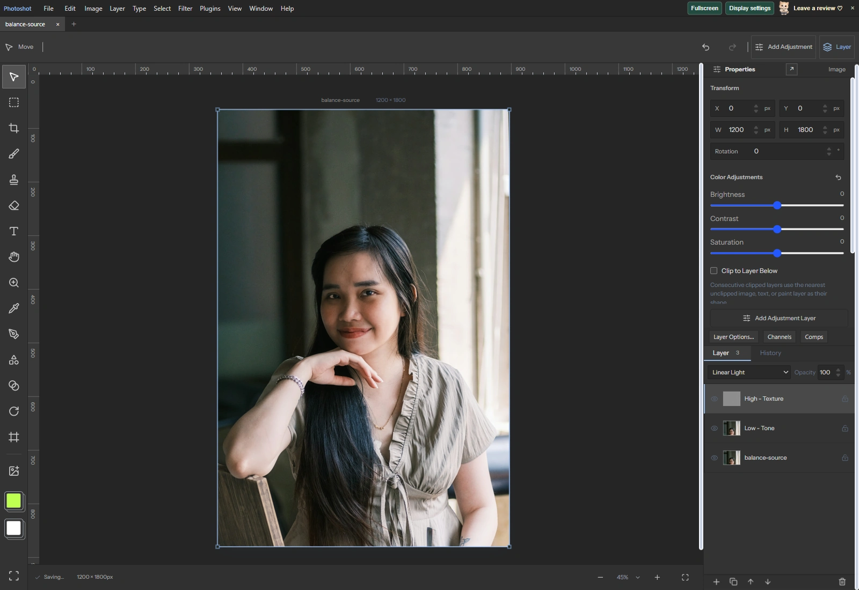Open the Linear Light blend mode dropdown
Viewport: 859px width, 590px height.
click(x=749, y=372)
